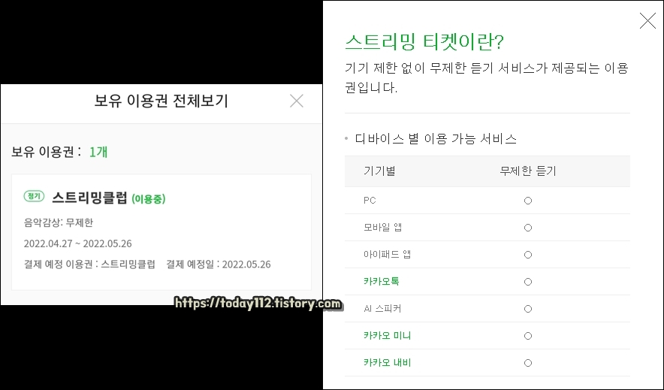
Task: Click 결제 예정일 : 2022.05.26 text
Action: tap(218, 264)
